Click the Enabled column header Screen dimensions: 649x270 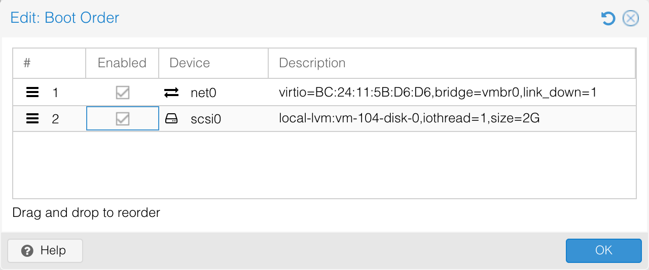pos(122,63)
